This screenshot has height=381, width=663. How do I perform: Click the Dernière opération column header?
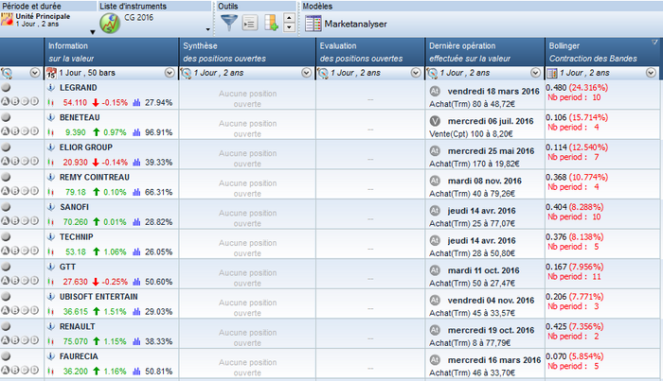485,52
